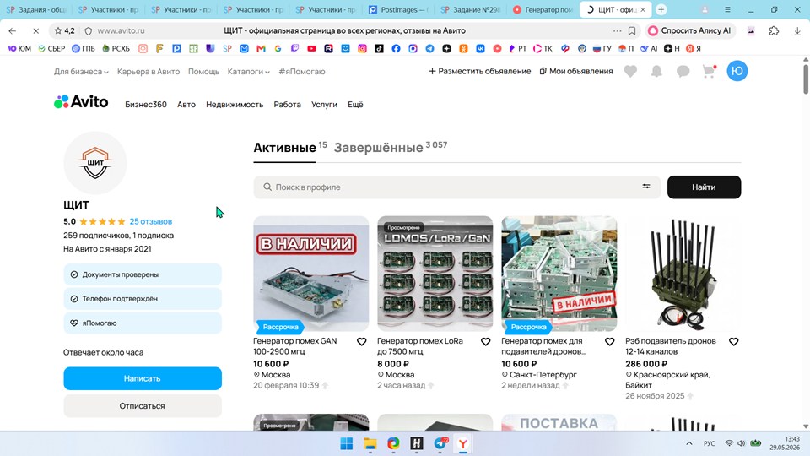
Task: Open Google bookmark icon
Action: point(278,49)
